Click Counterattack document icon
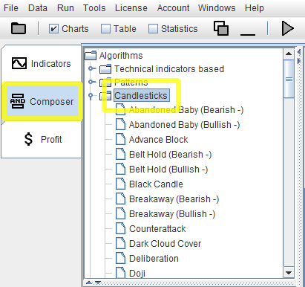This screenshot has height=287, width=305. [x=121, y=228]
